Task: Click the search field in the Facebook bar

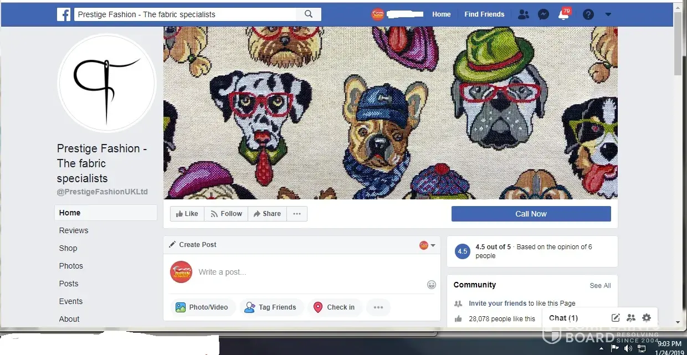Action: tap(186, 14)
